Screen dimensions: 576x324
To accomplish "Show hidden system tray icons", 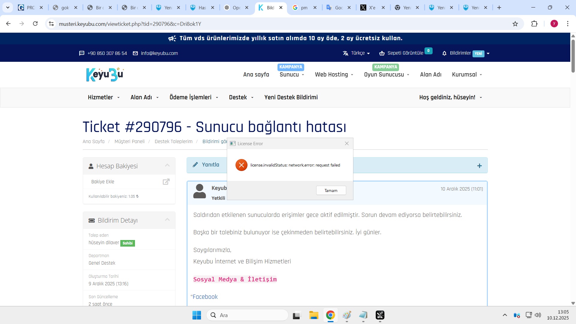I will point(505,315).
